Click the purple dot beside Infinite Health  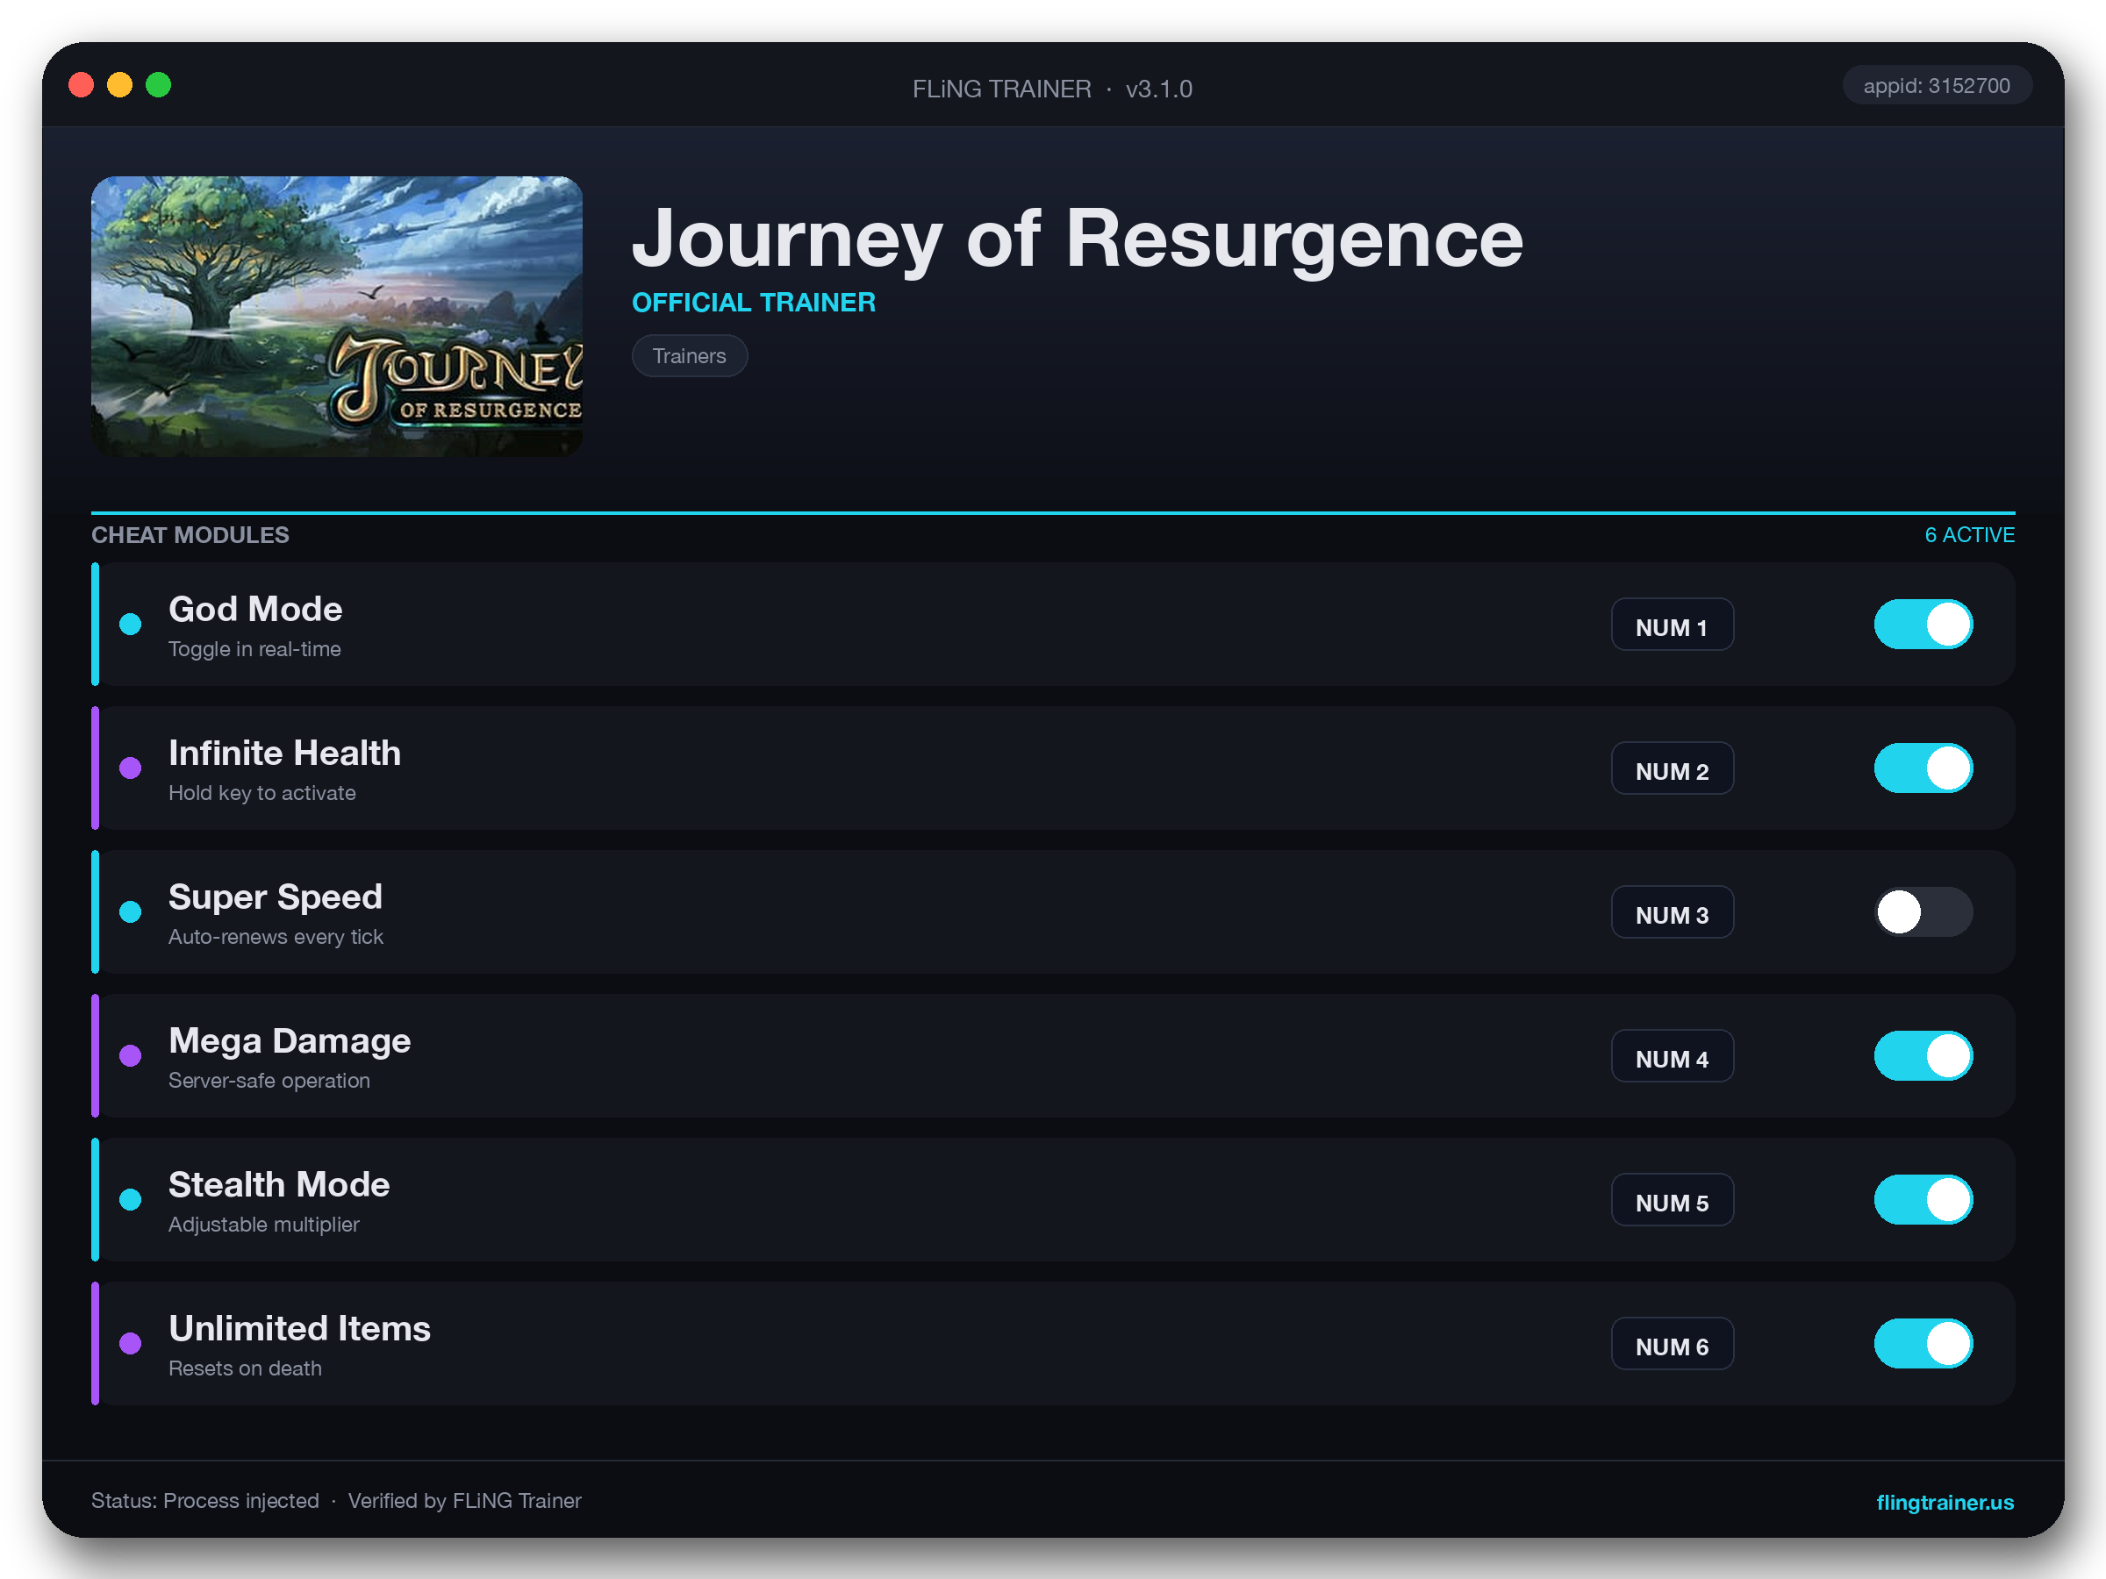[131, 768]
